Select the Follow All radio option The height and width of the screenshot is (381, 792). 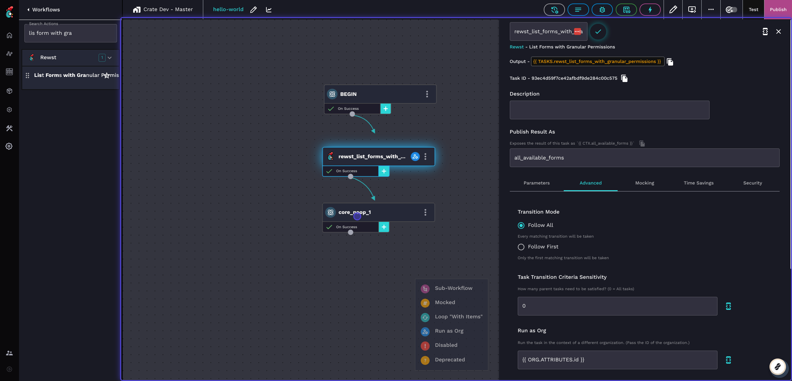(x=521, y=225)
